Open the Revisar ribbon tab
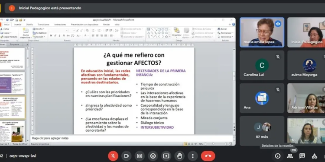 click(107, 25)
